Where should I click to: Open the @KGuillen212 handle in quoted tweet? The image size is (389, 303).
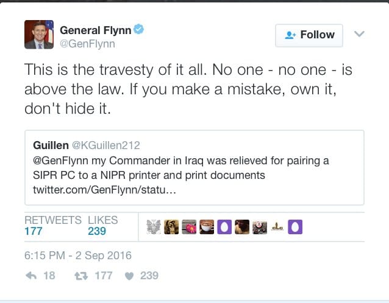pyautogui.click(x=105, y=145)
